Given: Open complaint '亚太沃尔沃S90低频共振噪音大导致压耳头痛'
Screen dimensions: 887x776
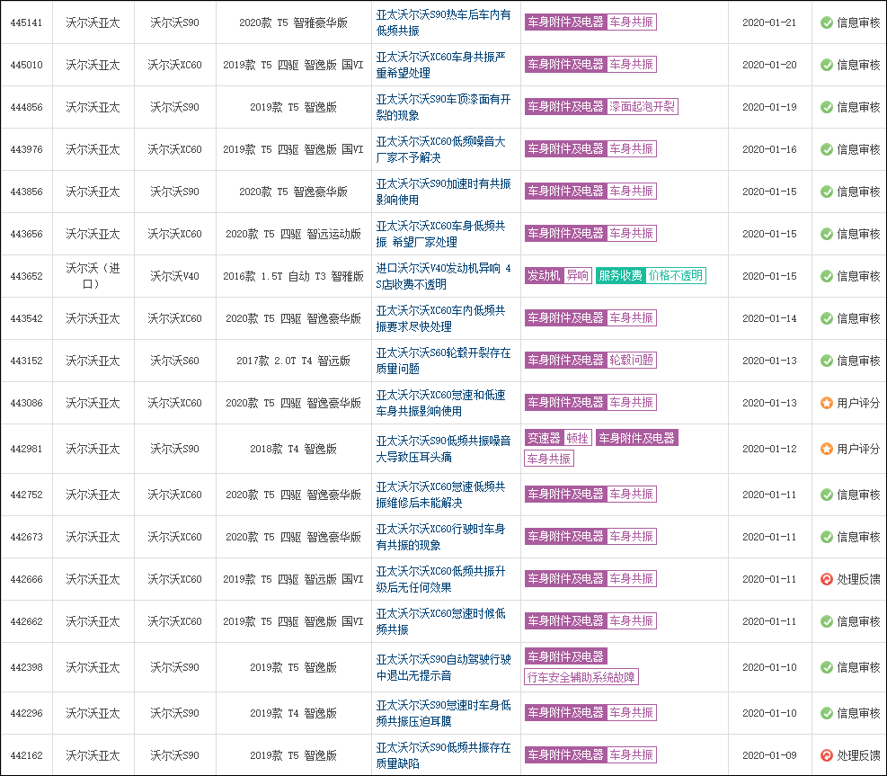Looking at the screenshot, I should point(444,449).
